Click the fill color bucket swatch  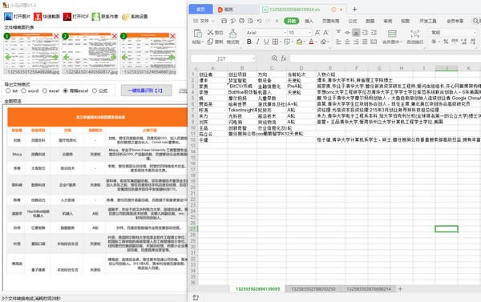[299, 42]
